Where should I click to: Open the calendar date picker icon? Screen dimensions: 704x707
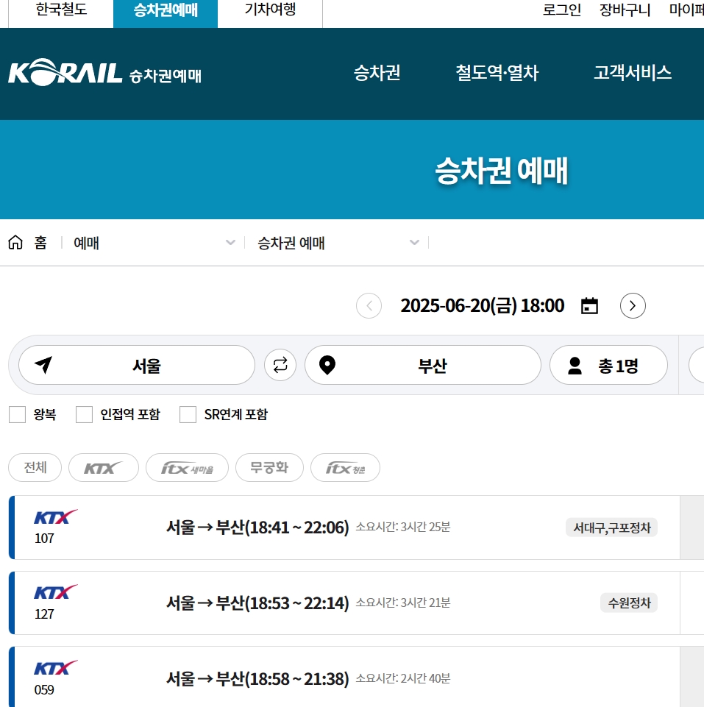pyautogui.click(x=589, y=305)
